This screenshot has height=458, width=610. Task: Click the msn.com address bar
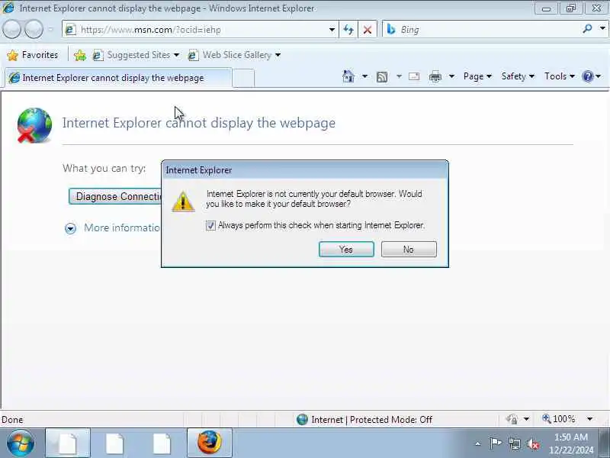click(194, 30)
